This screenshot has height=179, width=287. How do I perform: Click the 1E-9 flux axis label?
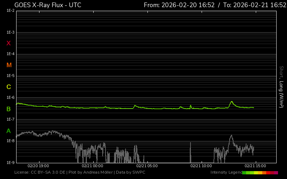pyautogui.click(x=10, y=163)
